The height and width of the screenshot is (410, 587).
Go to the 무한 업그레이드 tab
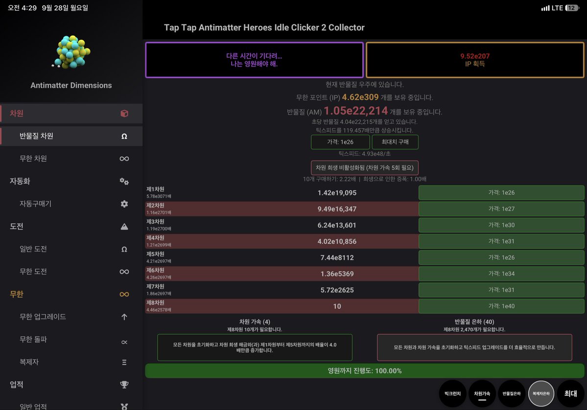click(x=71, y=317)
